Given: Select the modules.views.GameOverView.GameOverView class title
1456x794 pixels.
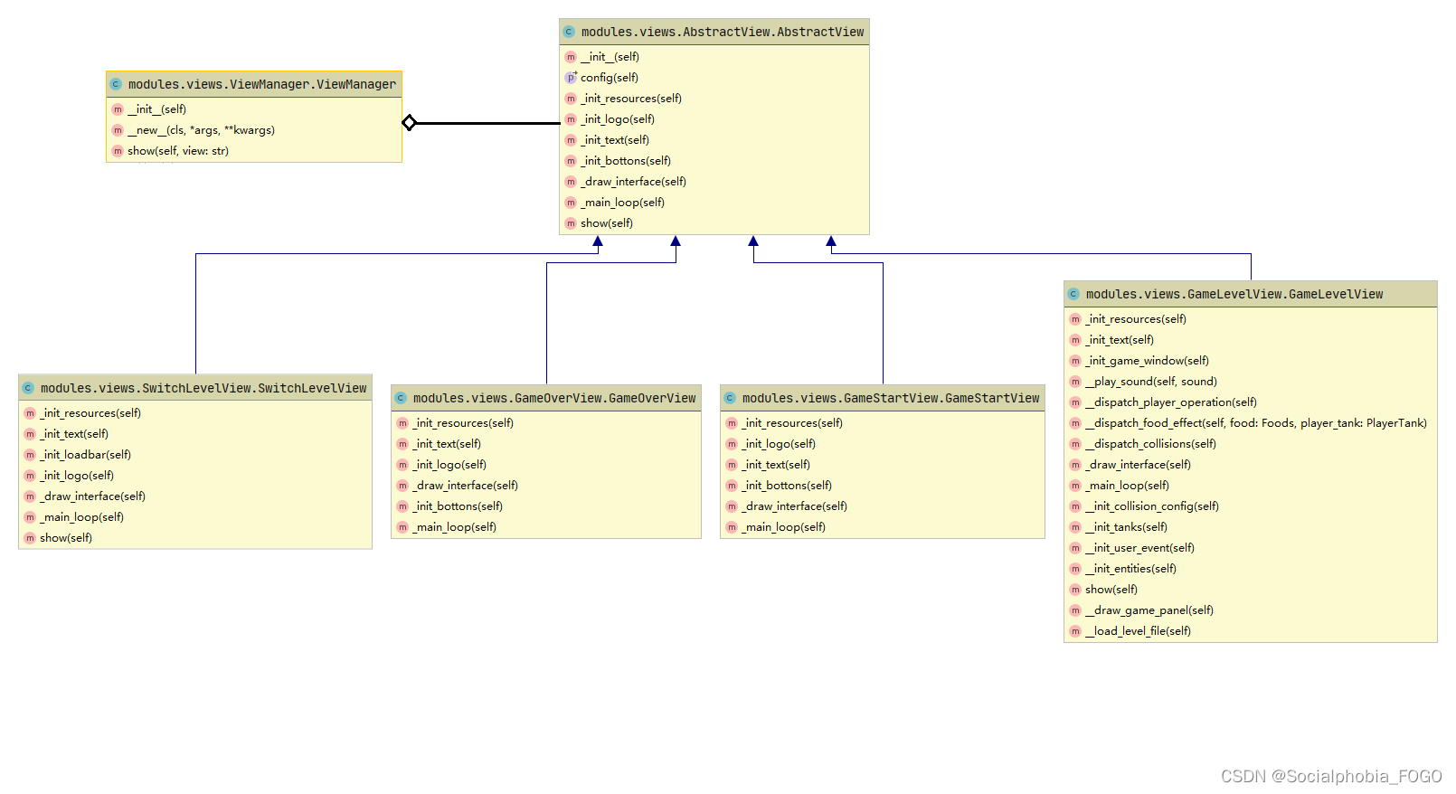Looking at the screenshot, I should tap(554, 398).
